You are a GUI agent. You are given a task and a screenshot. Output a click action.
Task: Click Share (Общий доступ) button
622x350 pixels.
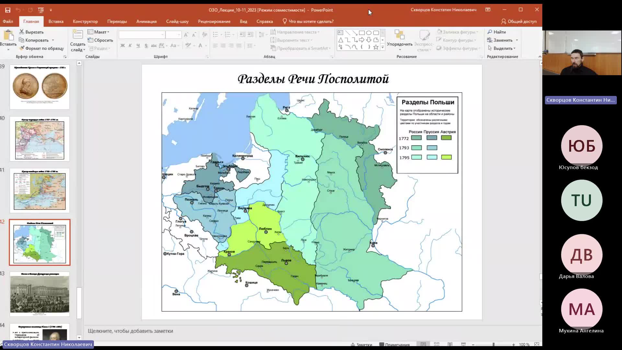coord(519,21)
